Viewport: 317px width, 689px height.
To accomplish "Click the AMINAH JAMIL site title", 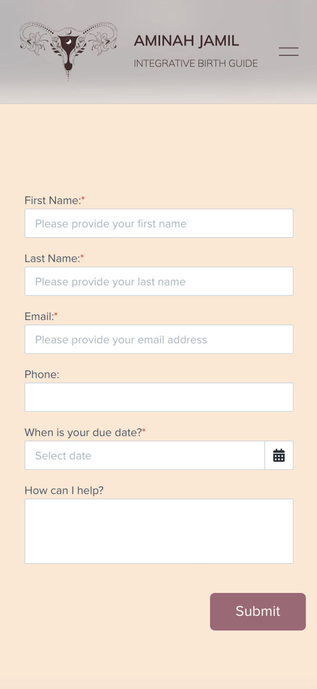I will pyautogui.click(x=186, y=41).
